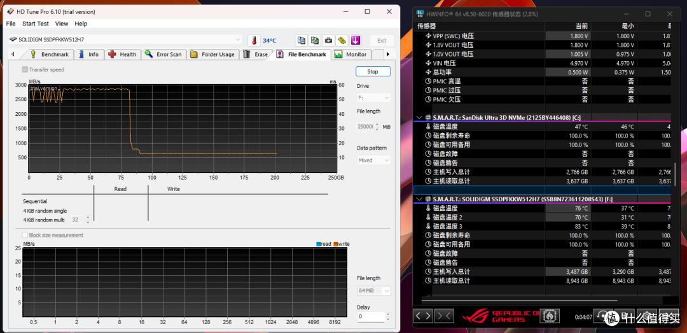This screenshot has height=333, width=687.
Task: Click the HWiNFO app icon in title bar
Action: (x=420, y=14)
